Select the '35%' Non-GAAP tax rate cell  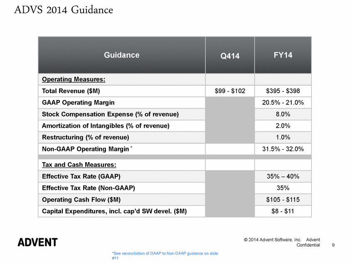point(283,188)
